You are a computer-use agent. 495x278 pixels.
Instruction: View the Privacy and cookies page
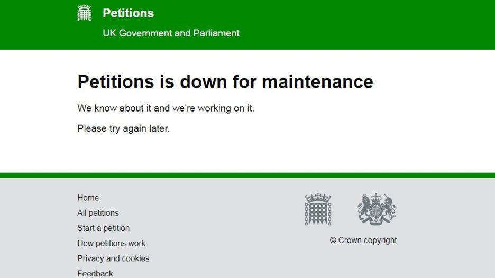[113, 258]
